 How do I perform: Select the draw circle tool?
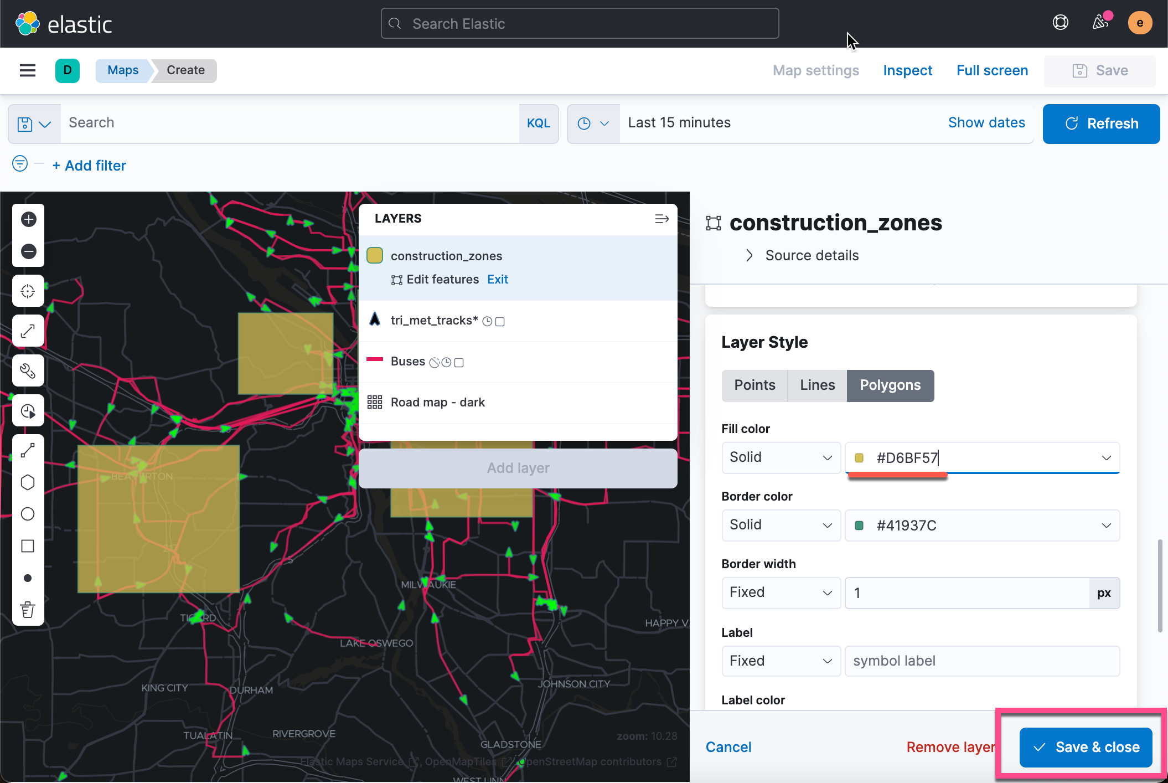point(28,514)
